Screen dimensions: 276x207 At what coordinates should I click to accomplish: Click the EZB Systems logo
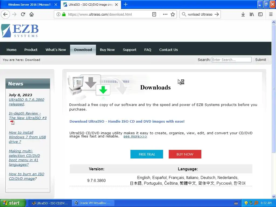[x=20, y=31]
